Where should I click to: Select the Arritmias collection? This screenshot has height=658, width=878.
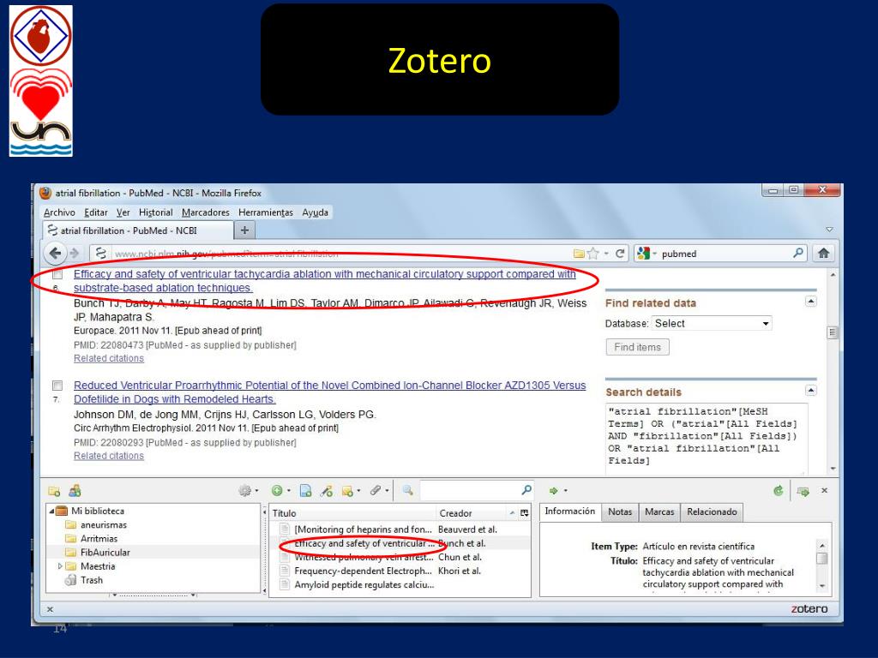(x=99, y=539)
